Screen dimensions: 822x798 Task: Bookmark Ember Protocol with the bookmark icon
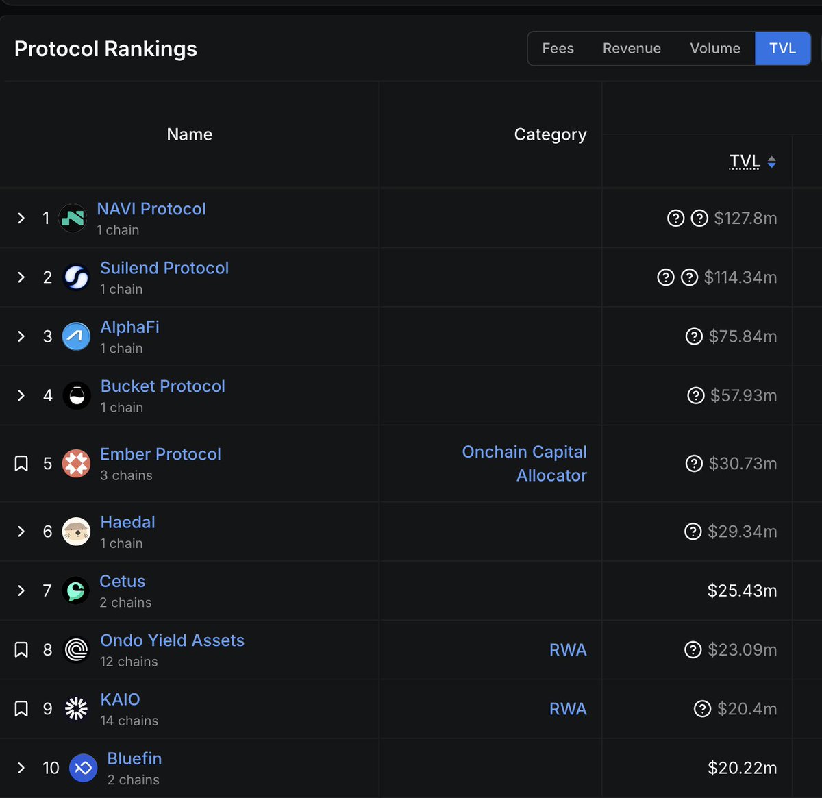(21, 464)
